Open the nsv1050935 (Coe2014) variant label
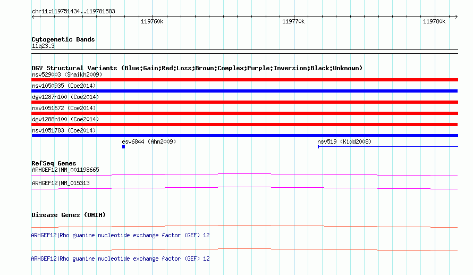473x275 pixels. [x=64, y=86]
